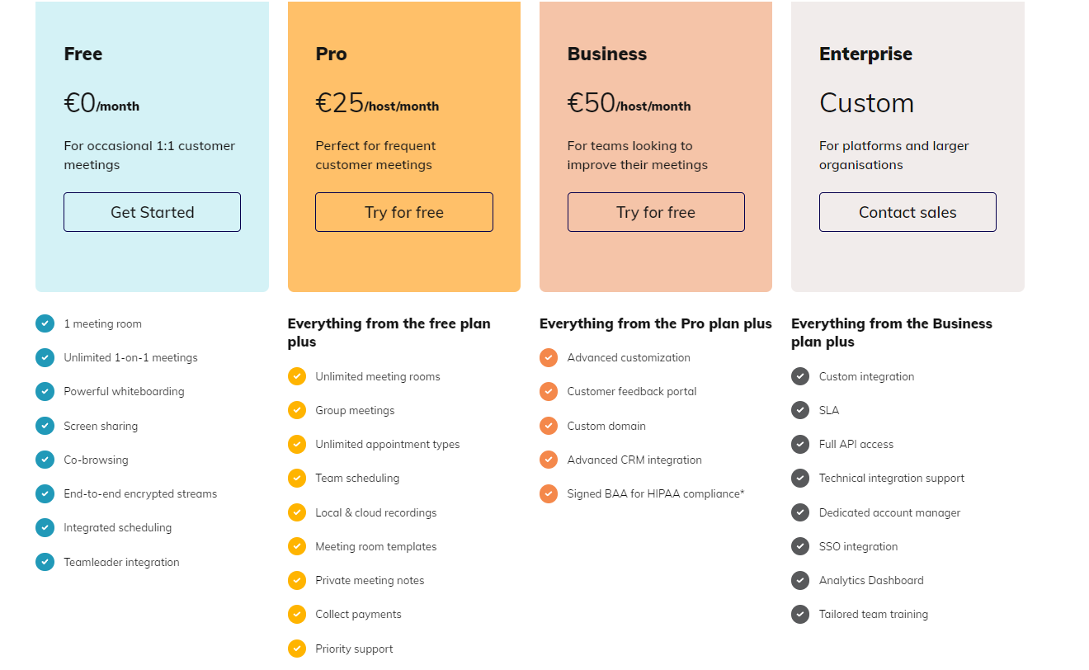The height and width of the screenshot is (670, 1089).
Task: Click blue checkmark beside 1 meeting room
Action: pyautogui.click(x=45, y=323)
